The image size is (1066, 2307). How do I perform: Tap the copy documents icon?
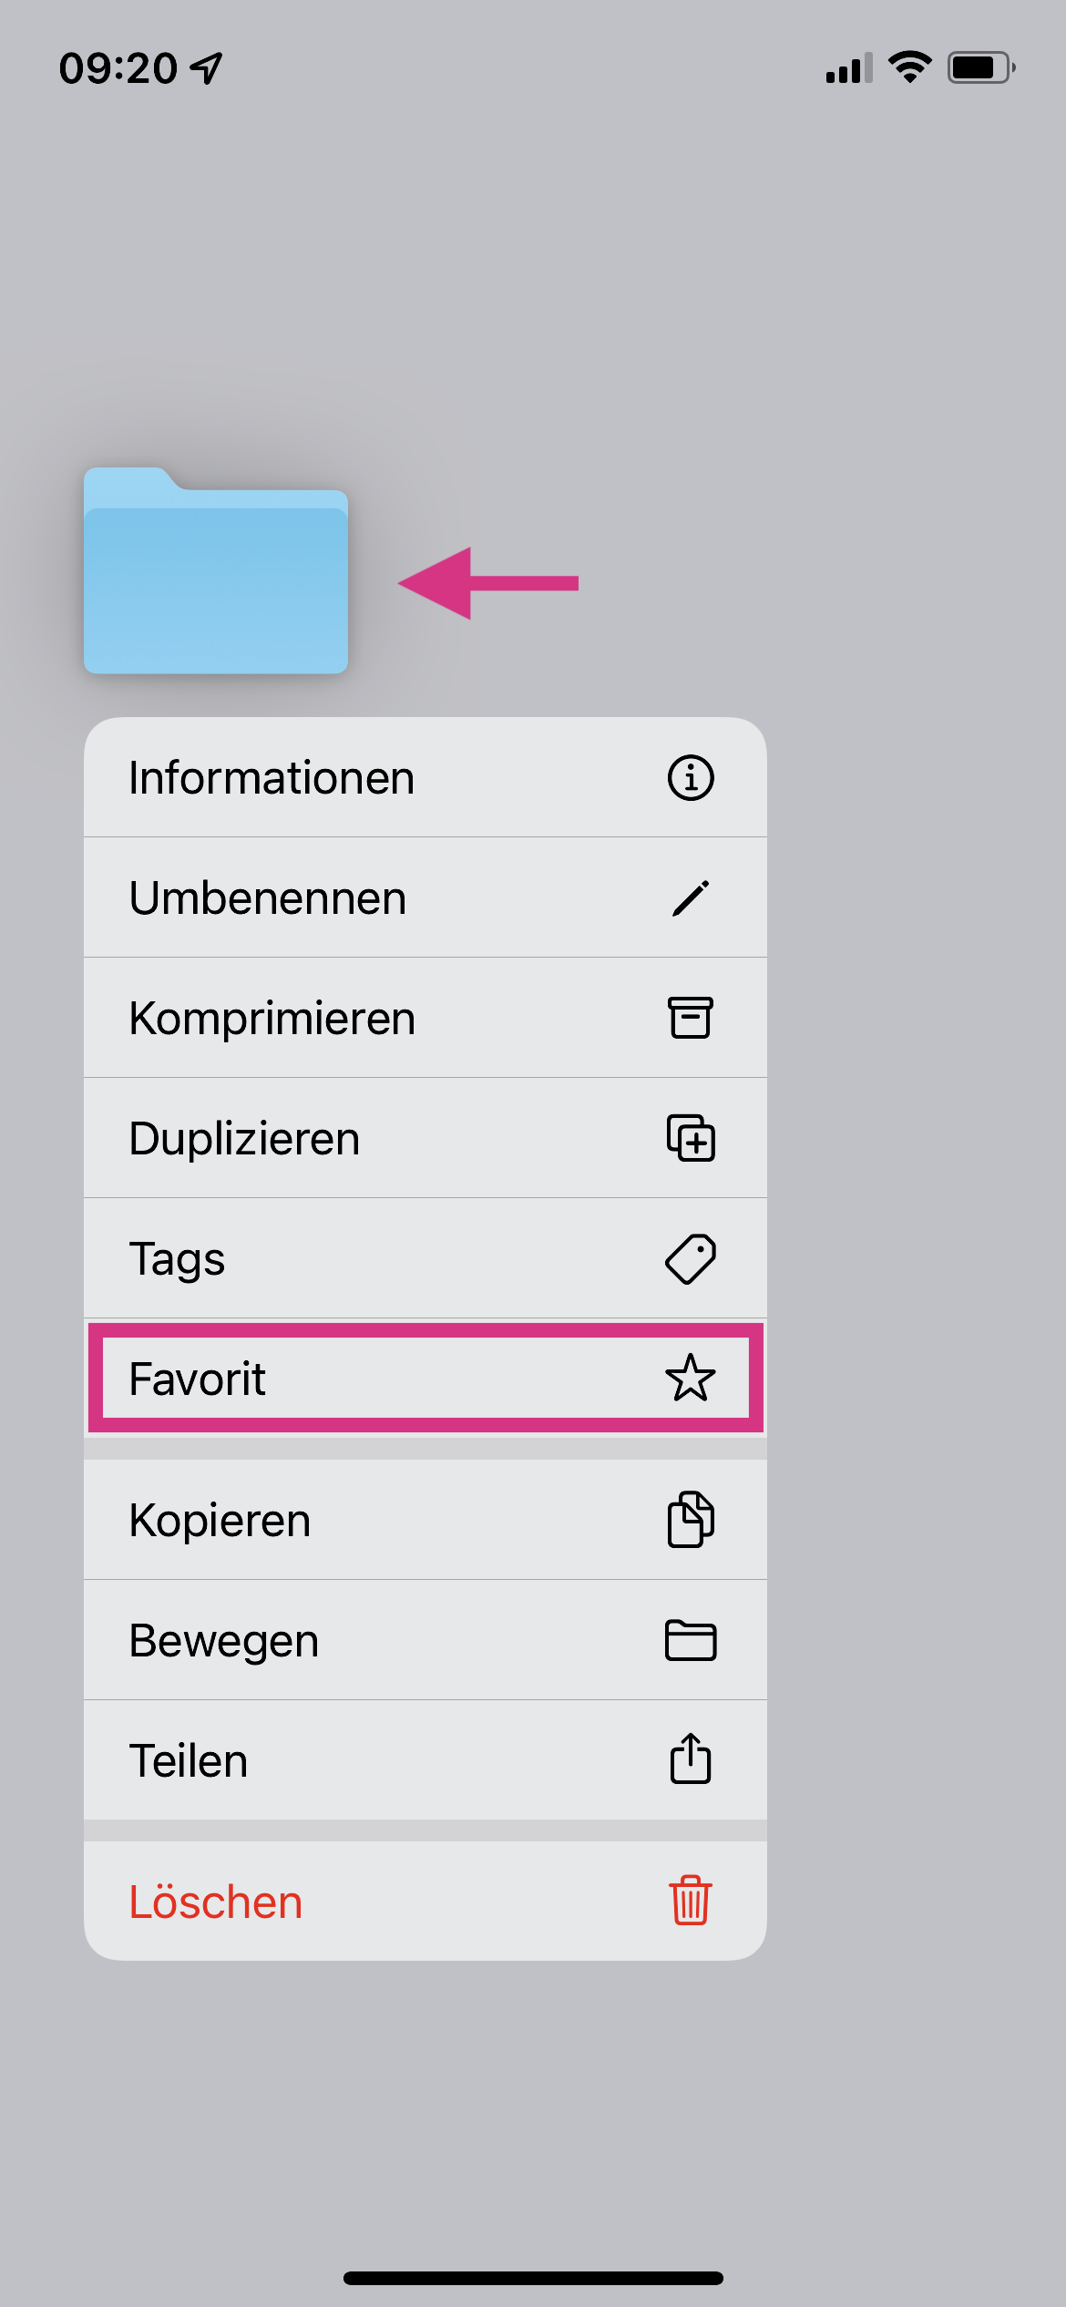pos(691,1520)
